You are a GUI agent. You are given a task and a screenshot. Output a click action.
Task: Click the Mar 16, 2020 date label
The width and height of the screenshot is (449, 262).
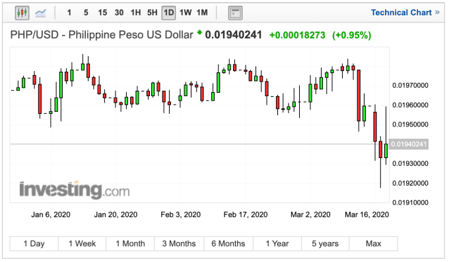[367, 215]
